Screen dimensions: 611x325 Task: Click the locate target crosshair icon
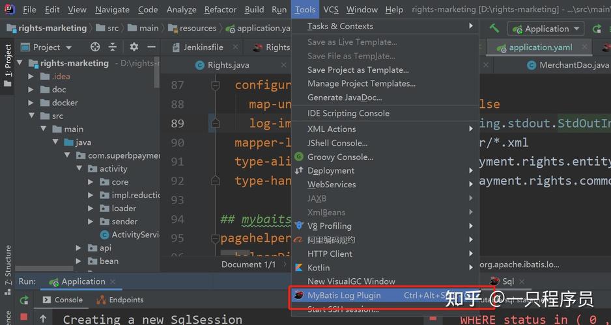[95, 47]
